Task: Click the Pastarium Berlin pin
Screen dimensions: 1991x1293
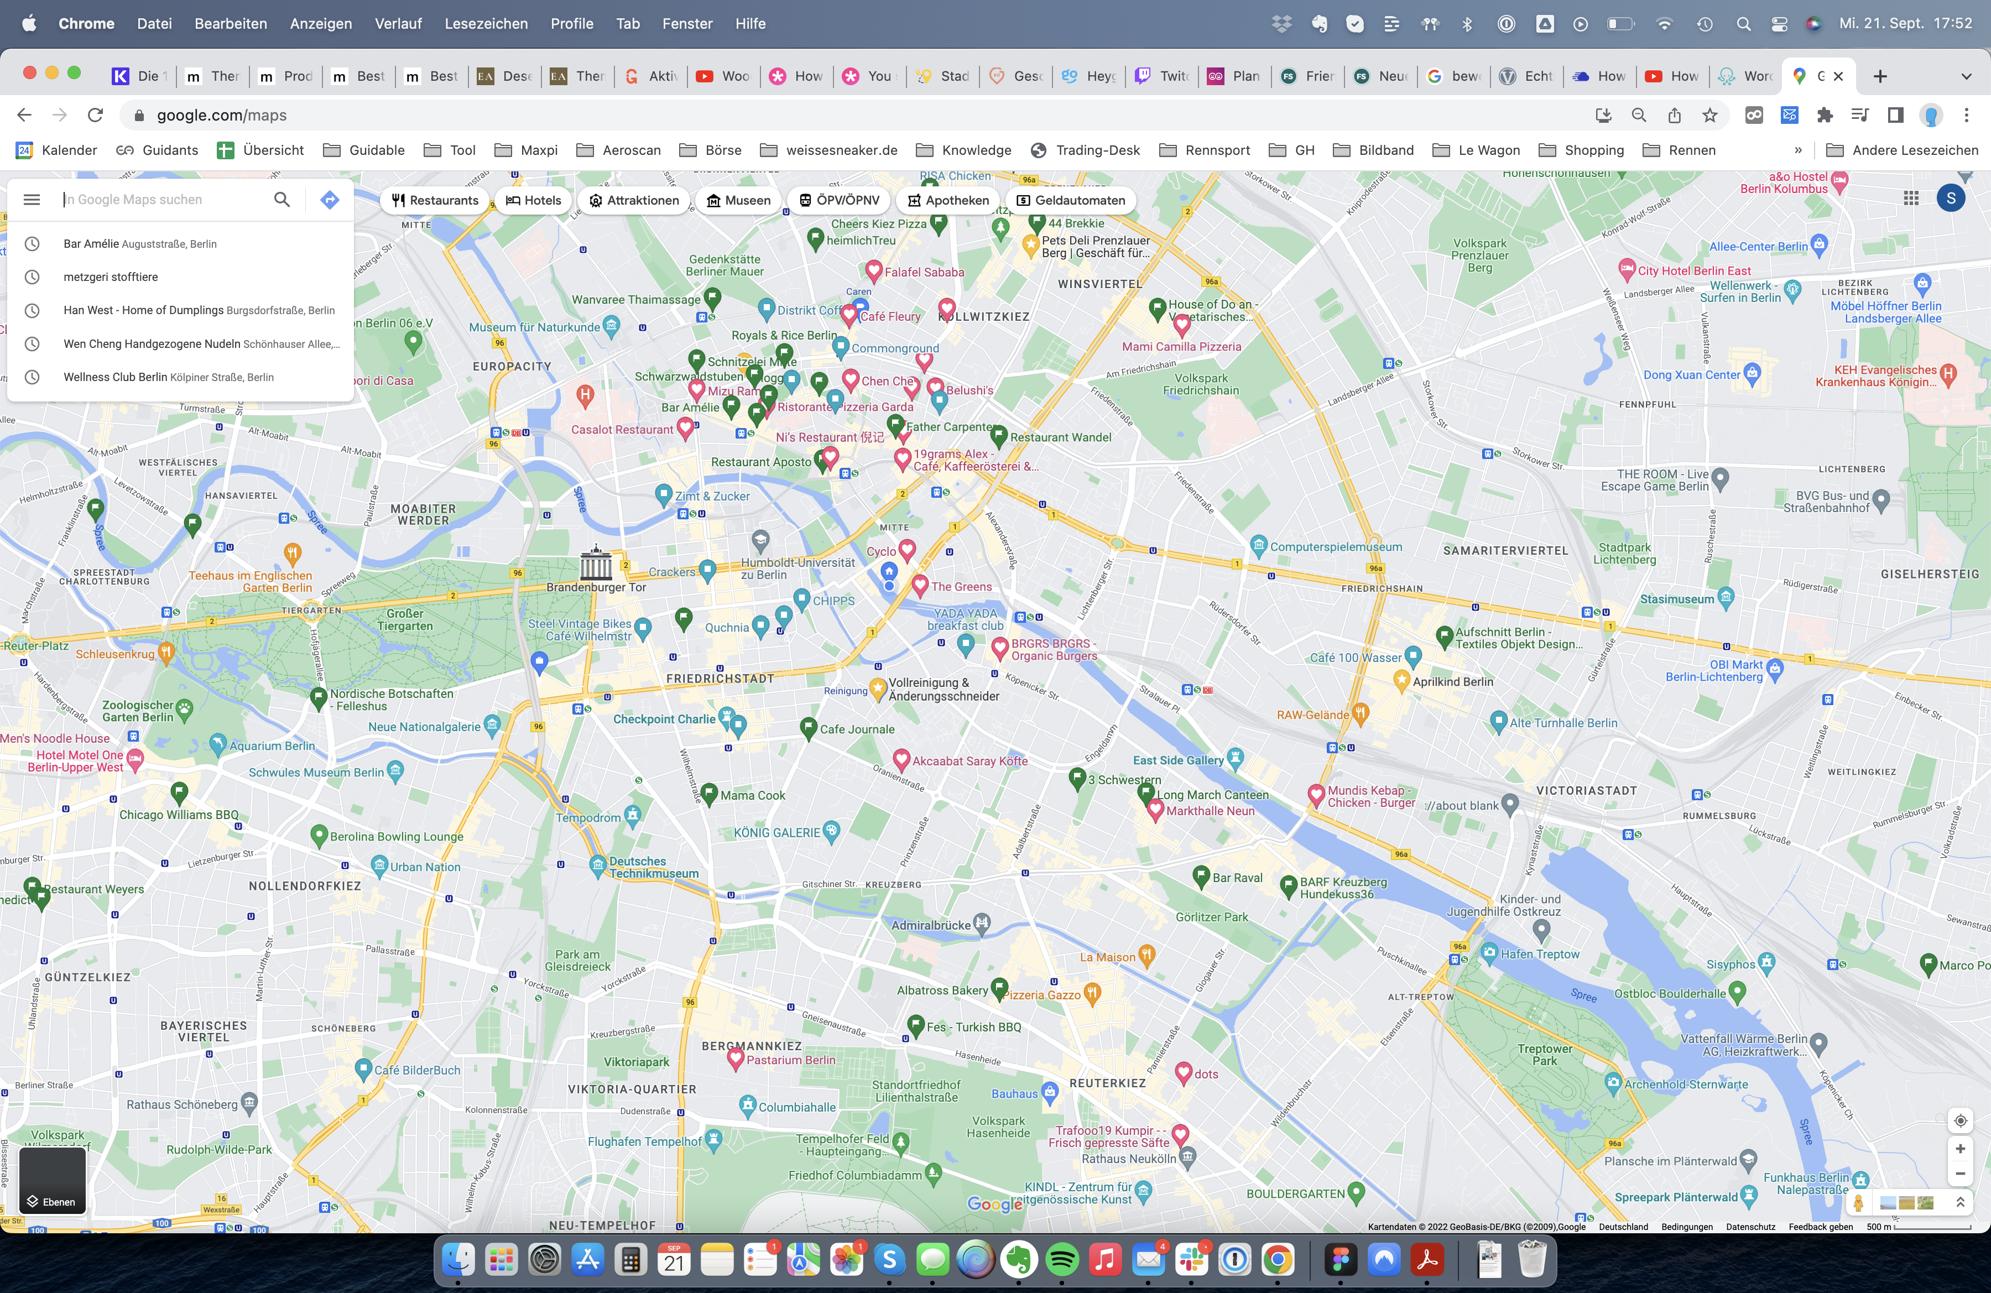Action: pyautogui.click(x=736, y=1058)
